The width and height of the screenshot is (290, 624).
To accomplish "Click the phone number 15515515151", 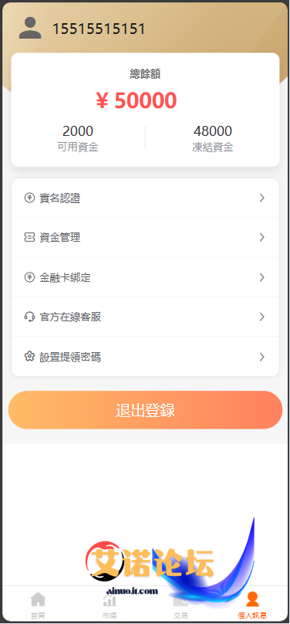I will pyautogui.click(x=99, y=29).
